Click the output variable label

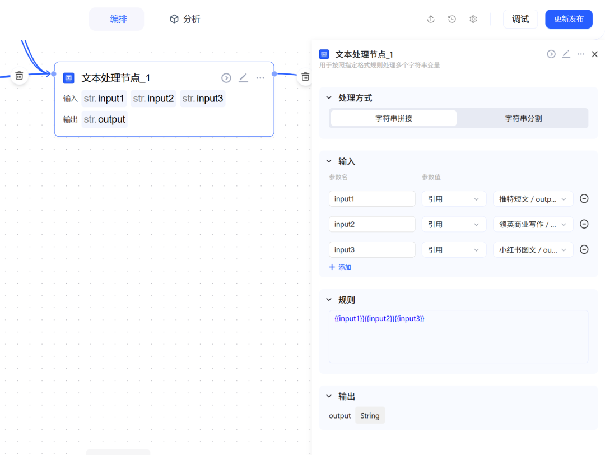click(x=339, y=416)
